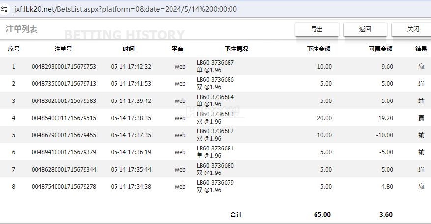Viewport: 431px width, 224px height.
Task: Select bet detail LB60 3736682
Action: [x=215, y=131]
